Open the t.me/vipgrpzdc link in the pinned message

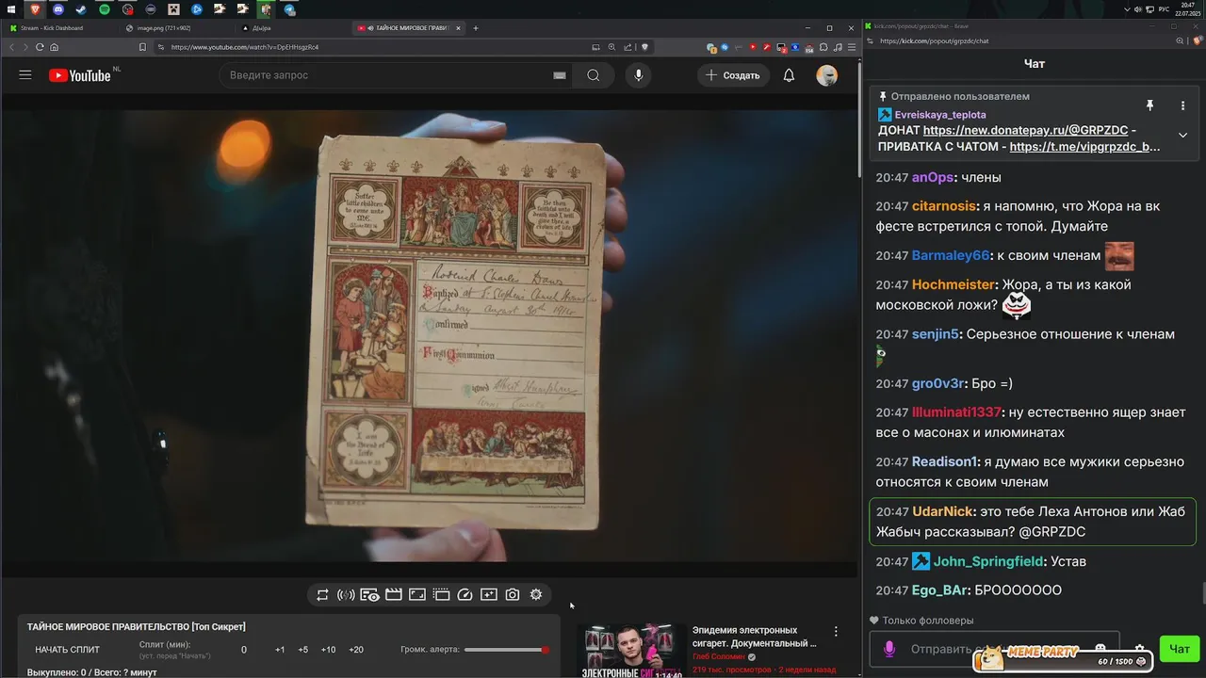1084,147
